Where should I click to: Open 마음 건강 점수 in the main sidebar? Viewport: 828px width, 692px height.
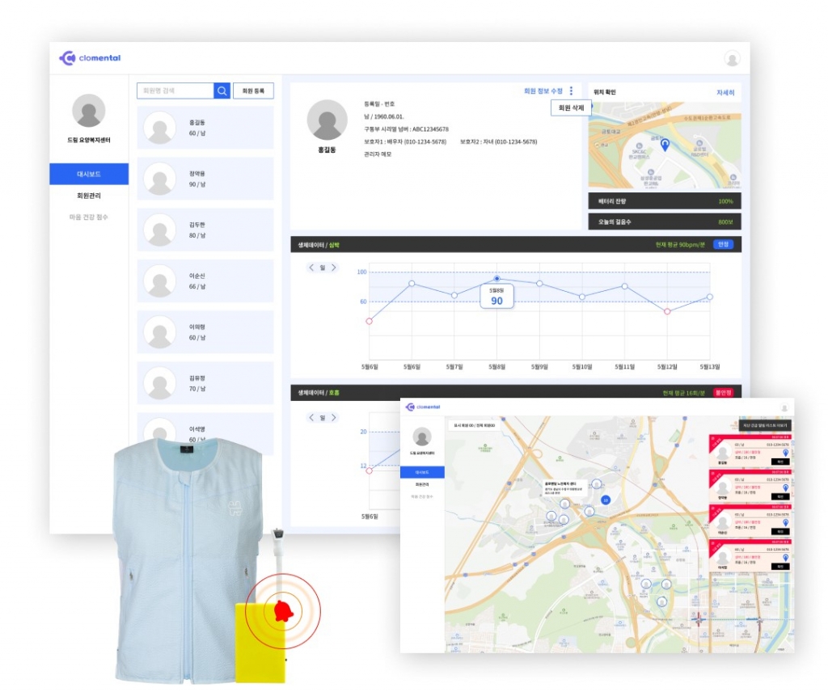point(89,217)
